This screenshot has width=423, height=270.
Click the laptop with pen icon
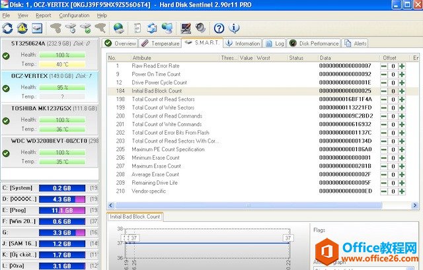[186, 28]
